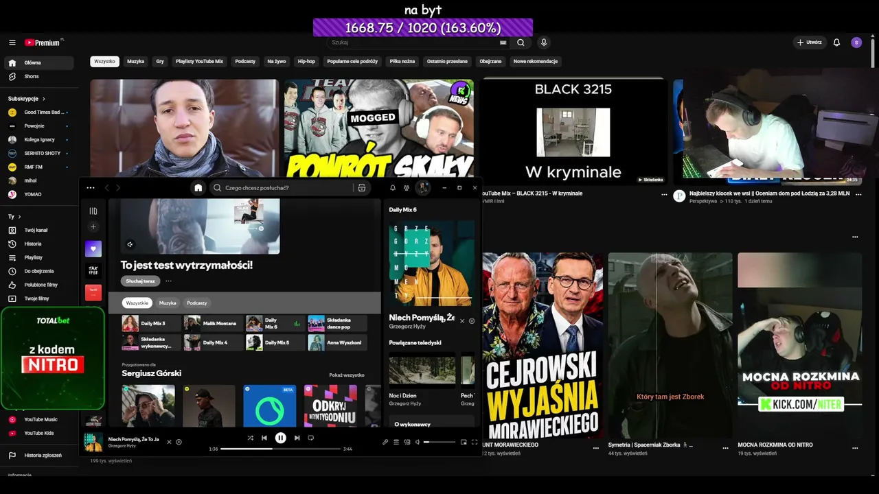The height and width of the screenshot is (494, 879).
Task: Select the Gry chip on YouTube
Action: 160,62
